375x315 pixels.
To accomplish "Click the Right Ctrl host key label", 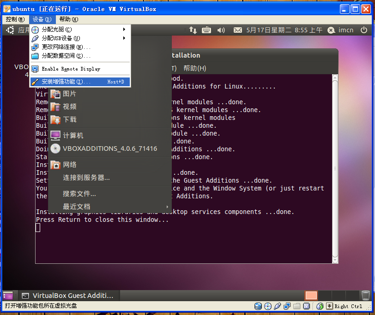I will (x=348, y=306).
